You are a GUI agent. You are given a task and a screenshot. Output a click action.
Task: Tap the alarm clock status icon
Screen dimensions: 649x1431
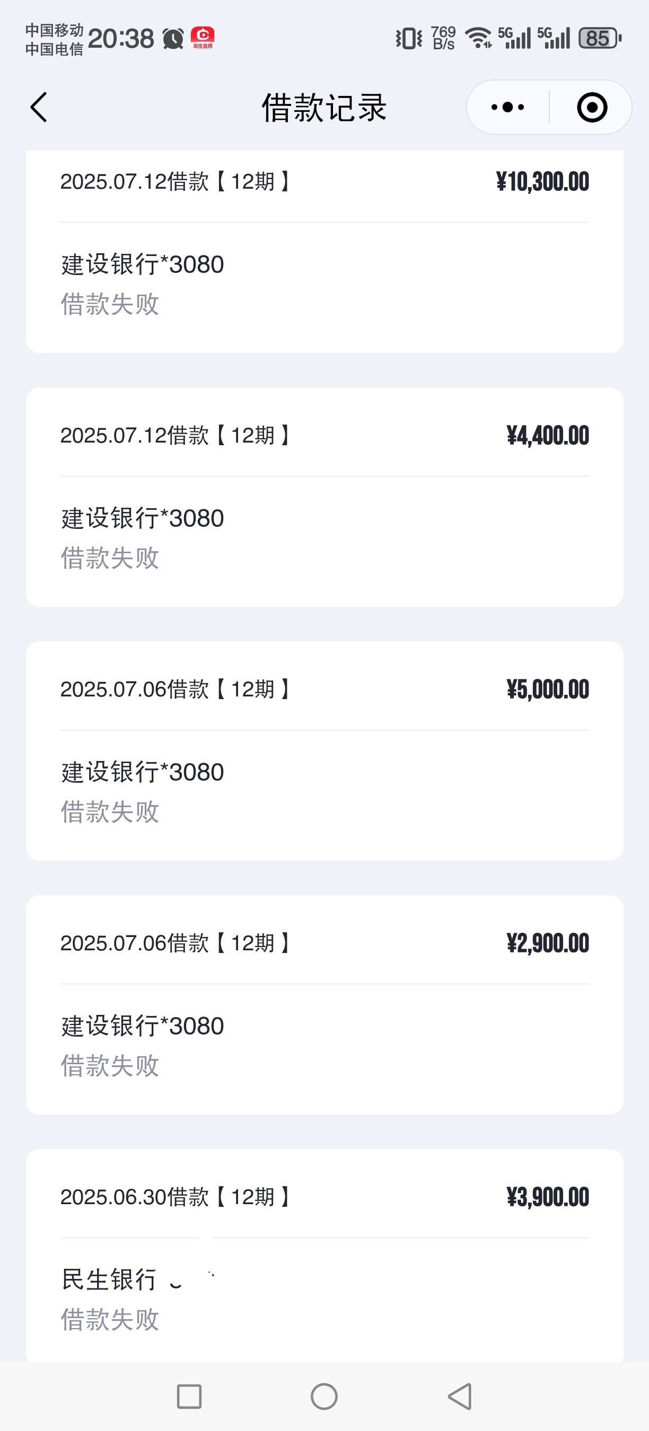(173, 39)
